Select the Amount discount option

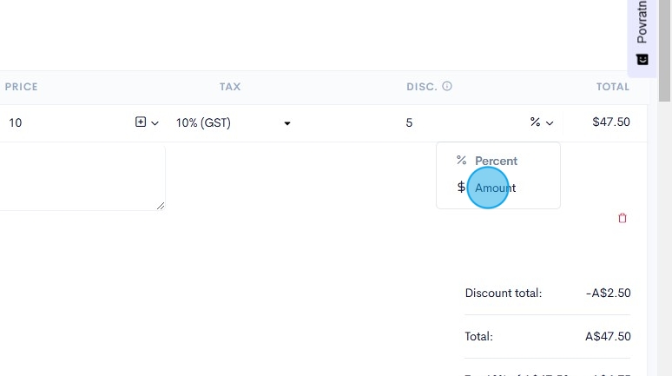(495, 188)
